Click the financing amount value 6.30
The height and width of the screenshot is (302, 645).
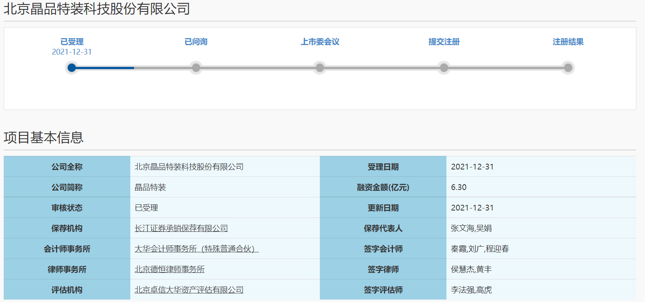coord(459,187)
